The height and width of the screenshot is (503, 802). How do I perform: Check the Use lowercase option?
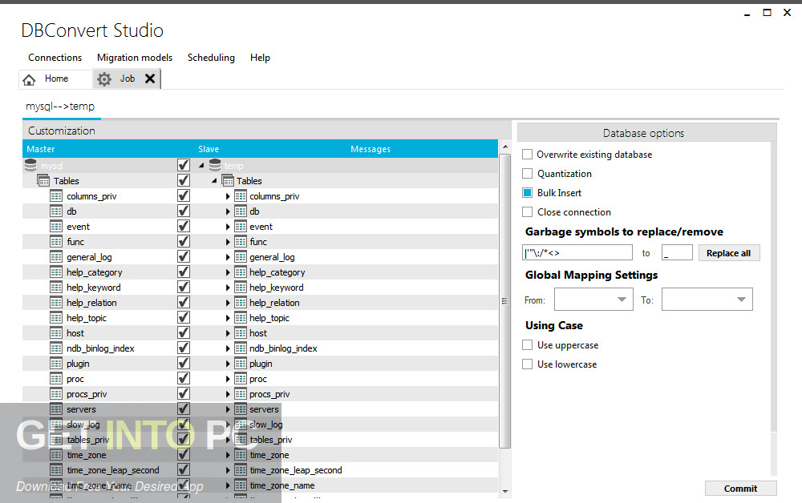tap(528, 364)
